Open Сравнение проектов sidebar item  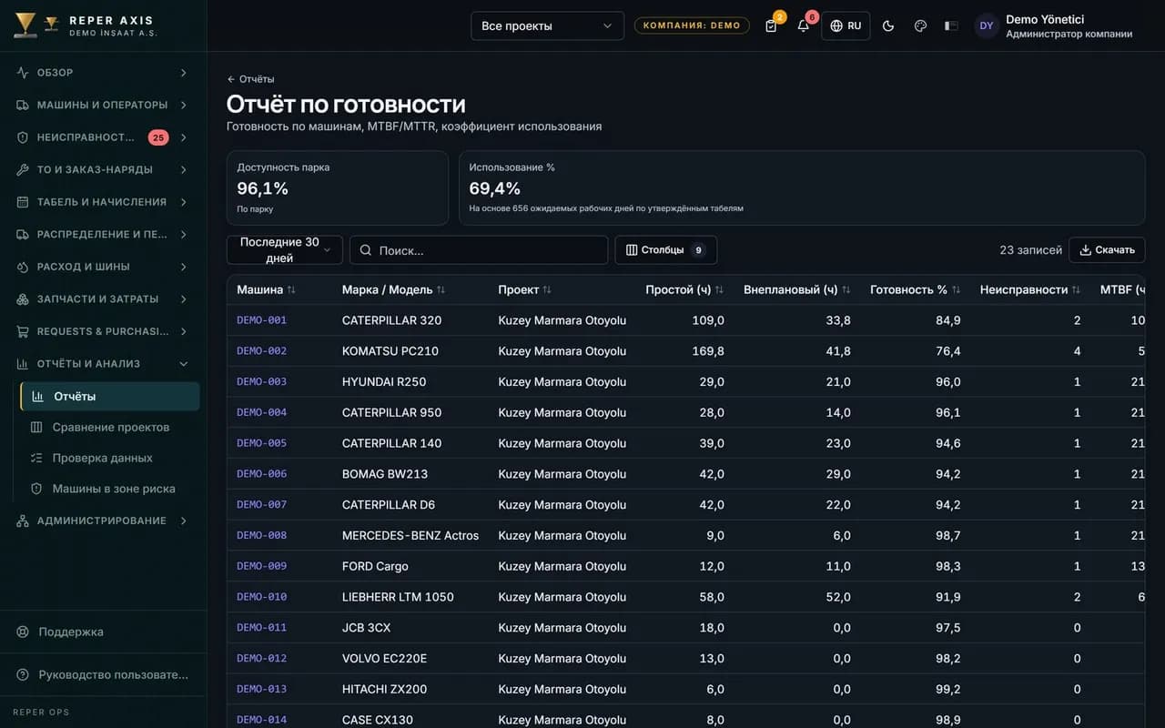coord(109,427)
